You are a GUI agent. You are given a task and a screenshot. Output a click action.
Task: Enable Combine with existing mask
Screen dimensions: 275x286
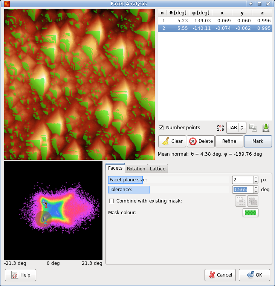coord(112,201)
